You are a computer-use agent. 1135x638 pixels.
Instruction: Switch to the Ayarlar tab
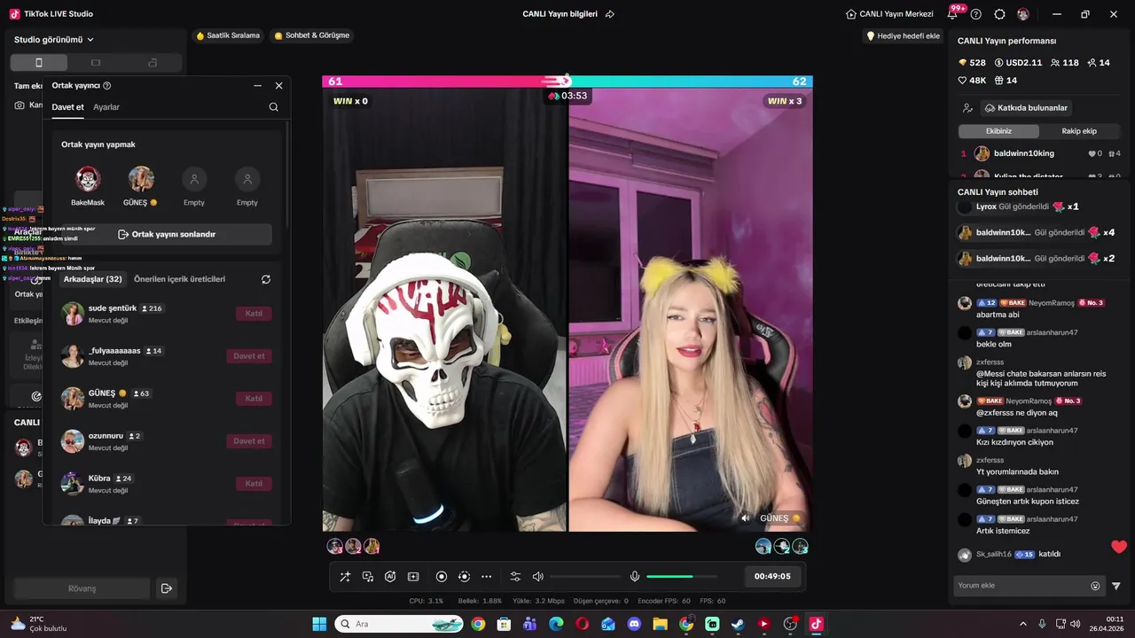106,107
